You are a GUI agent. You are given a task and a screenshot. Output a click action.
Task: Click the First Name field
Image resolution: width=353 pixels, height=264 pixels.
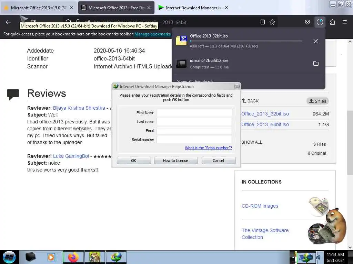[194, 113]
